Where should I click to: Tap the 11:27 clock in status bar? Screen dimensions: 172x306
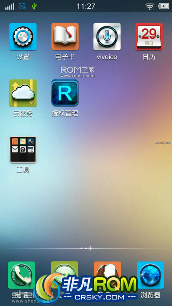86,6
